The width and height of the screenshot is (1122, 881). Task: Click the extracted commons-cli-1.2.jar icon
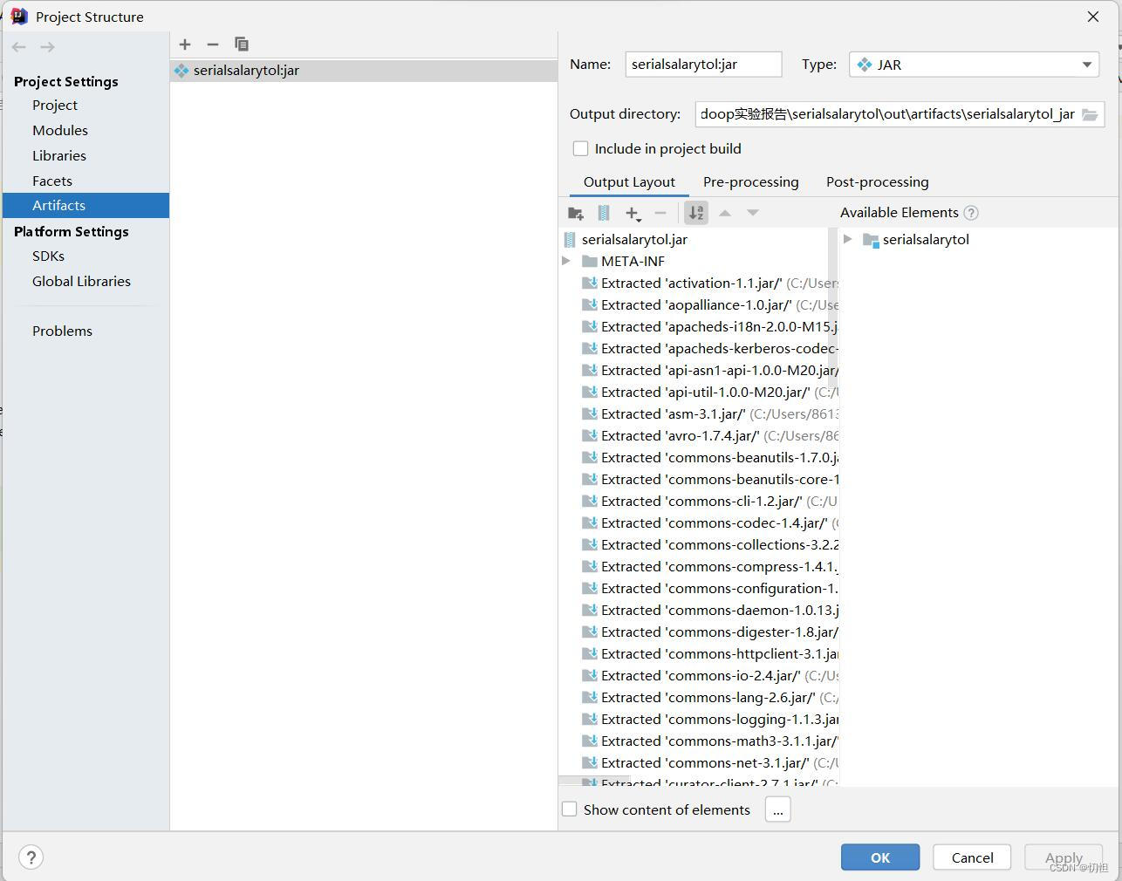pyautogui.click(x=590, y=502)
